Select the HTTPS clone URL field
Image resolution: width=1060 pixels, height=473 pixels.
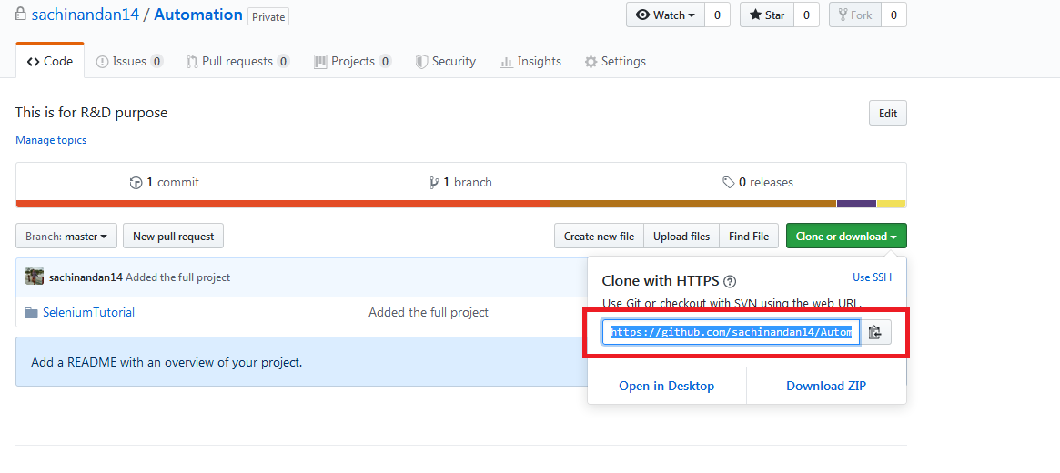(732, 332)
